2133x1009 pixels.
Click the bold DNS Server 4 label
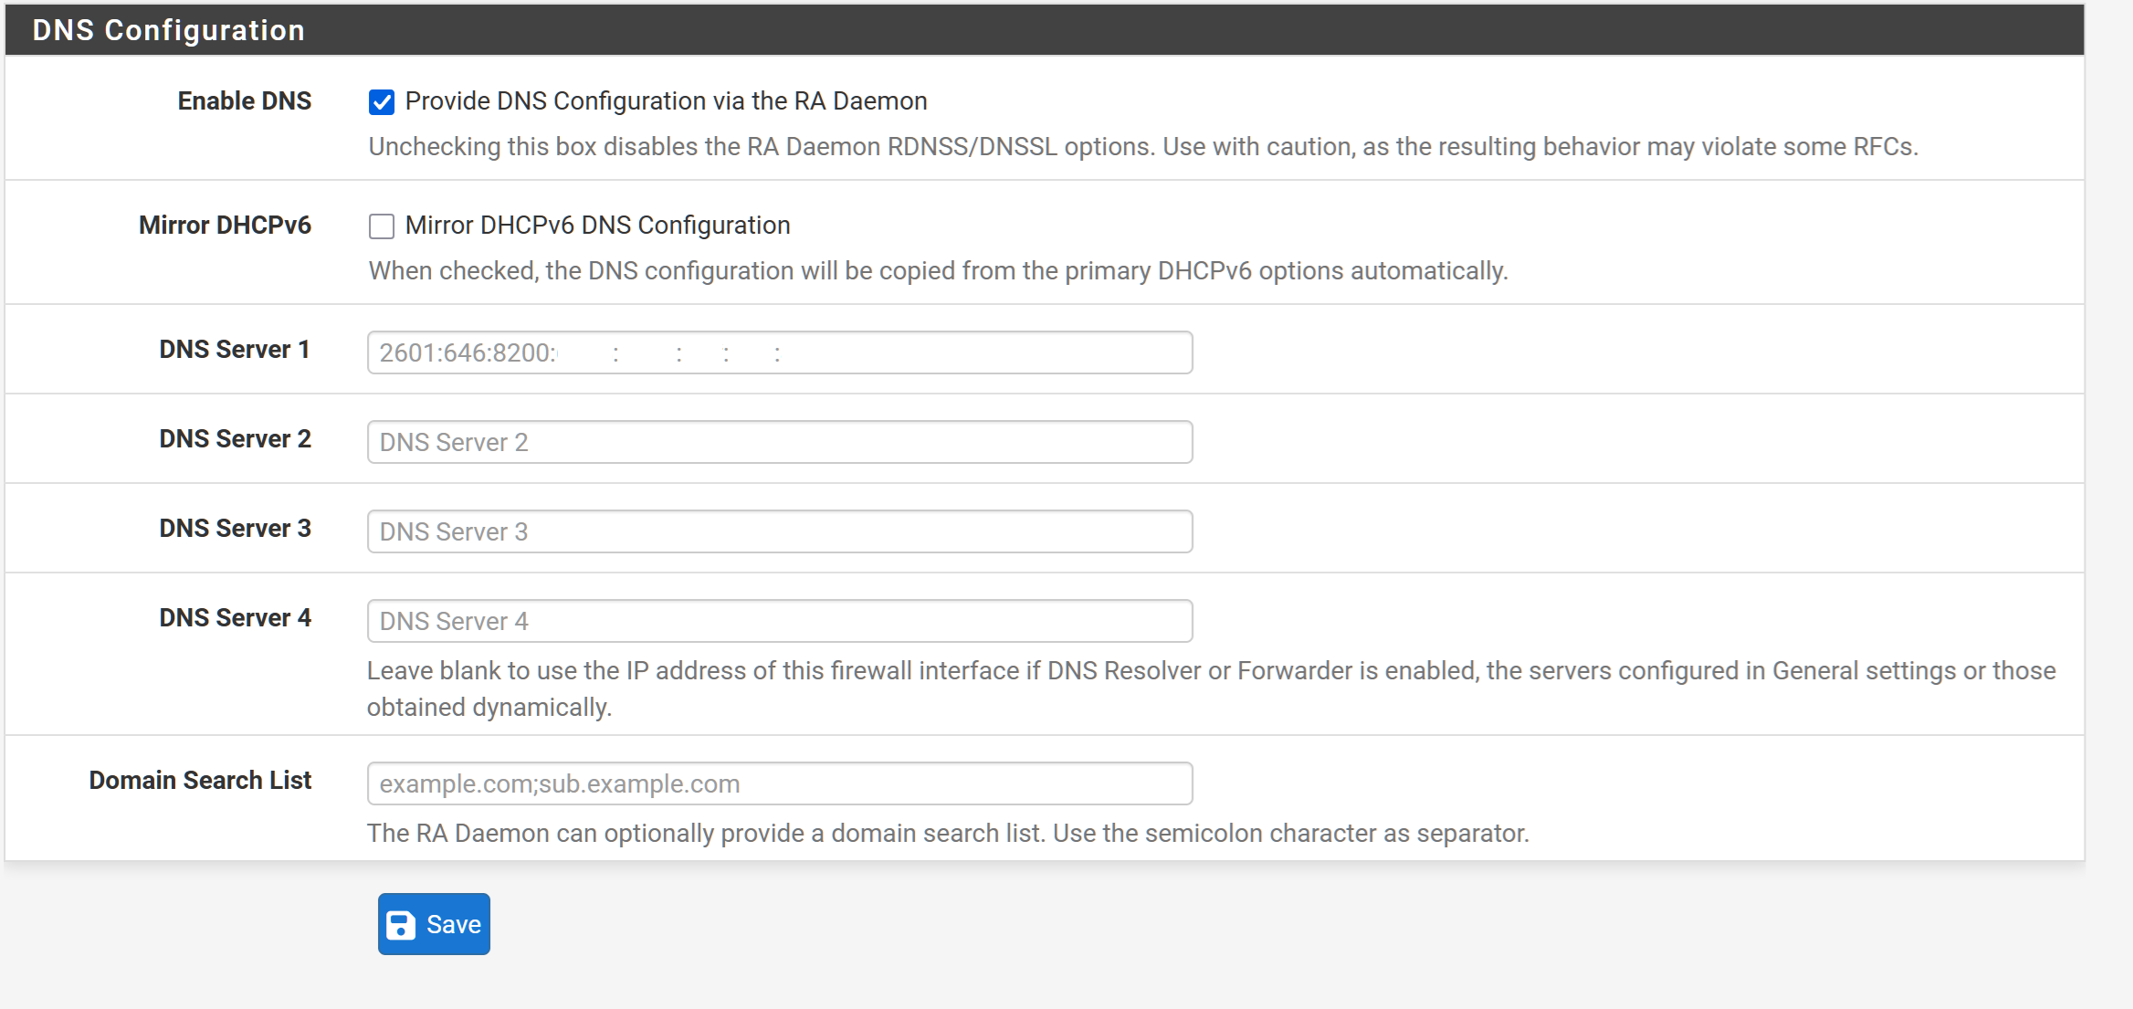235,618
